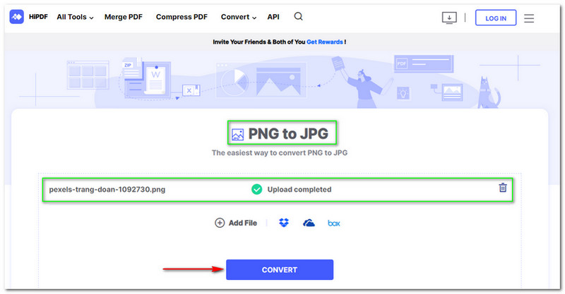The height and width of the screenshot is (294, 565).
Task: Delete the uploaded file with trash icon
Action: point(503,188)
